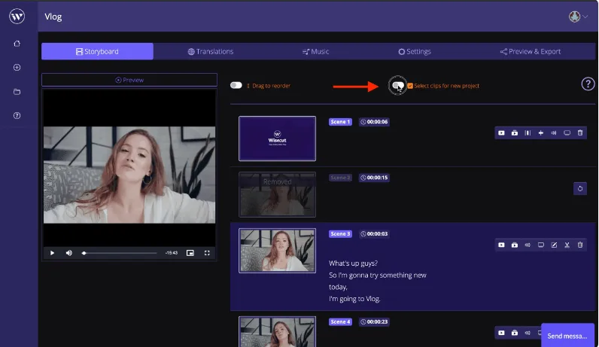Go to Preview & Export tab
This screenshot has width=599, height=347.
click(x=531, y=52)
